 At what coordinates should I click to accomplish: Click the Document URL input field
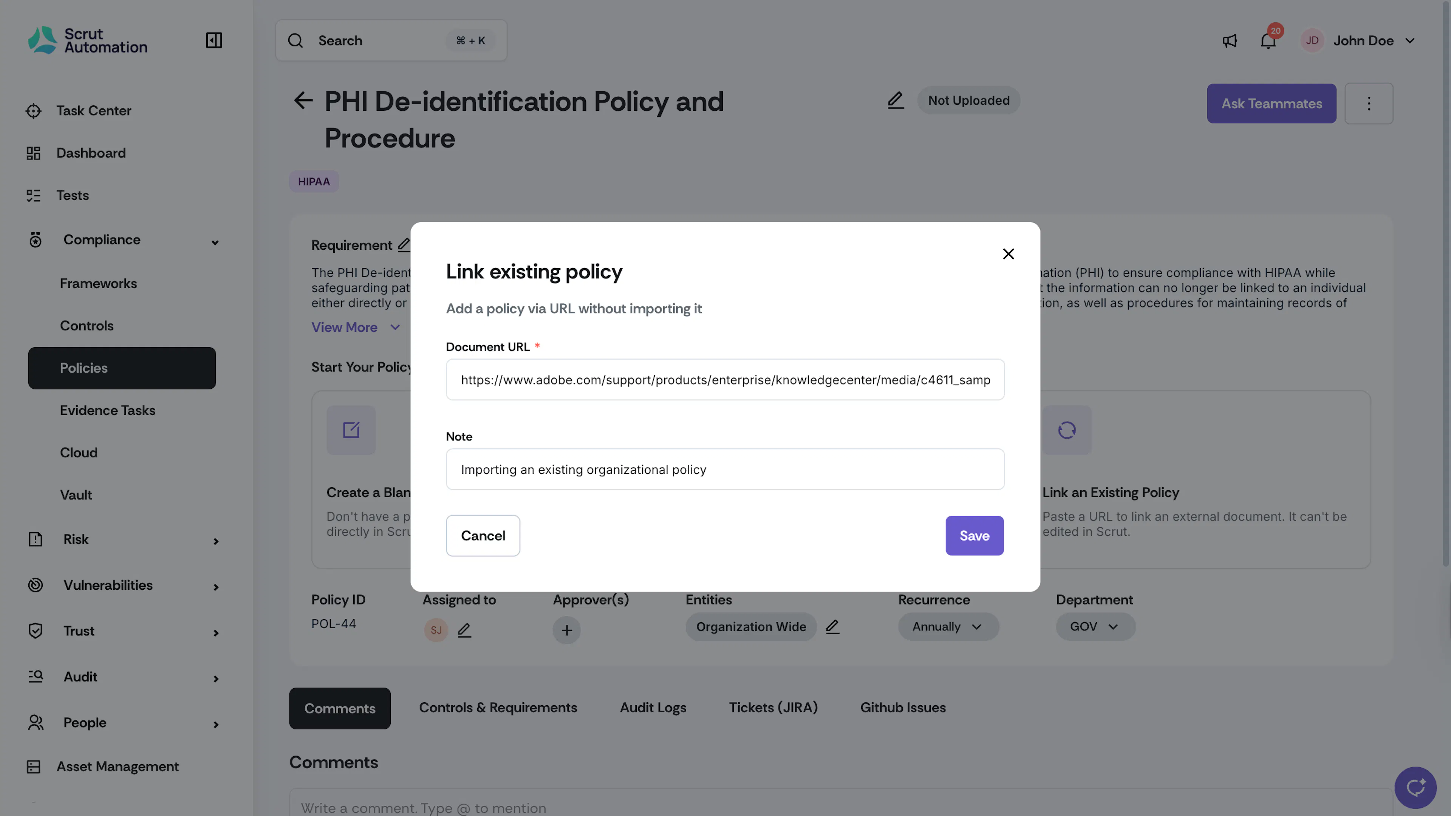725,380
